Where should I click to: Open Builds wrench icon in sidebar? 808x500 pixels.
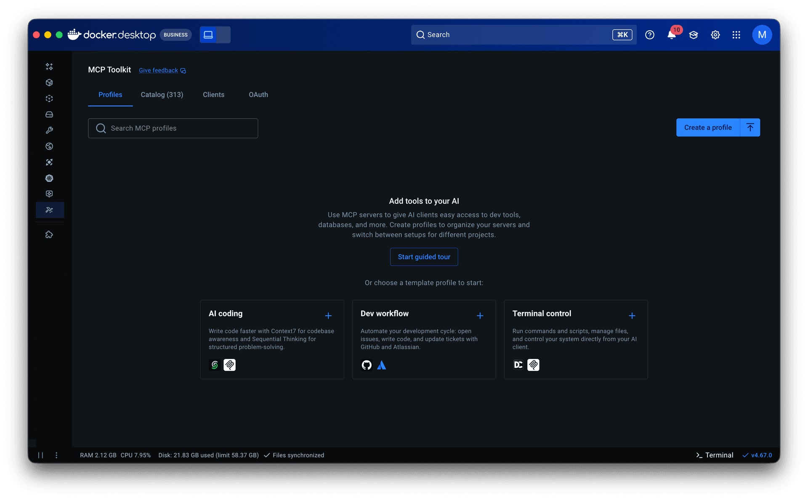point(49,130)
